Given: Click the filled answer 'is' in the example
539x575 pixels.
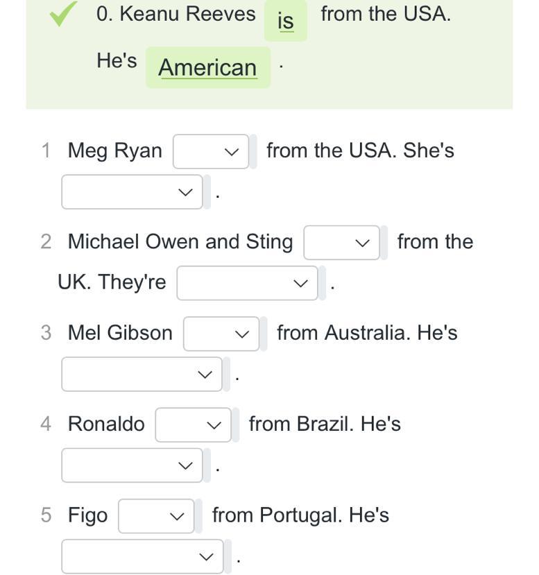Looking at the screenshot, I should click(x=286, y=21).
